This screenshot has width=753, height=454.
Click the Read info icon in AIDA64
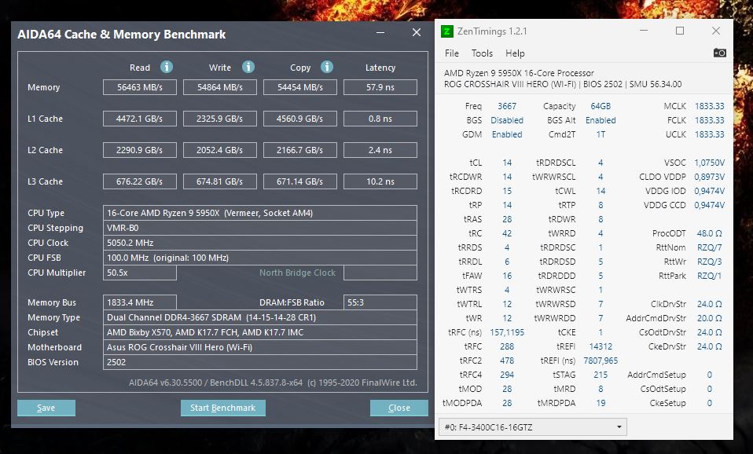(x=166, y=67)
